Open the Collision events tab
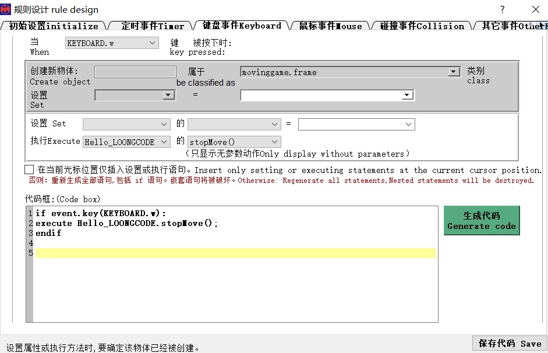Screen dimensions: 548x353 tap(422, 26)
